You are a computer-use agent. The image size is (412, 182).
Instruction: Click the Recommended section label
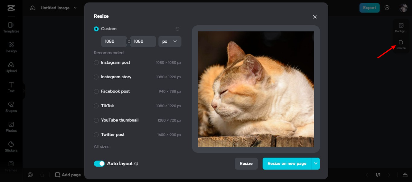click(x=108, y=53)
